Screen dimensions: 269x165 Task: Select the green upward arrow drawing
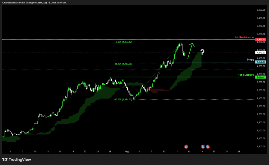click(x=191, y=51)
